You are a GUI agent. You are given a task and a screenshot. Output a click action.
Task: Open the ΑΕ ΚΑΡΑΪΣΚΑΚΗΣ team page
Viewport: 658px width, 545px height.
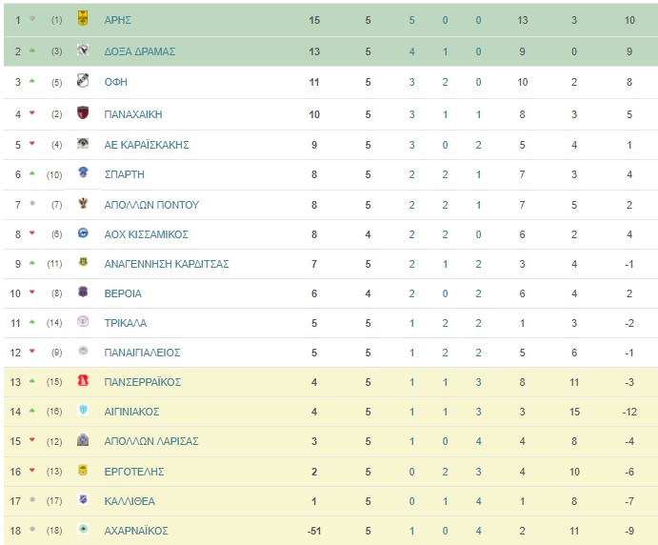[147, 145]
